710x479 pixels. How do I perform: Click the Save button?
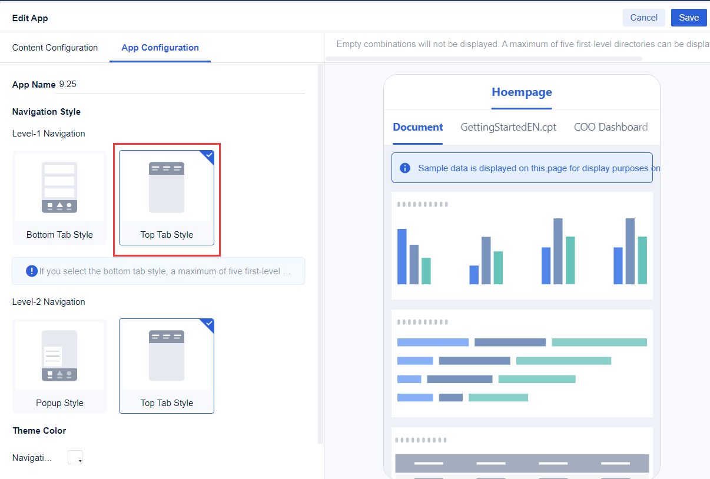tap(689, 18)
